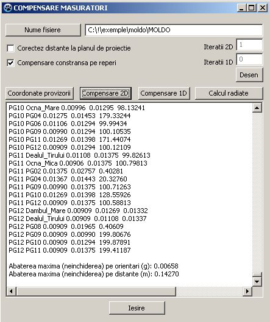The width and height of the screenshot is (270, 322).
Task: Click the vertical scrollbar down arrow
Action: tap(257, 282)
